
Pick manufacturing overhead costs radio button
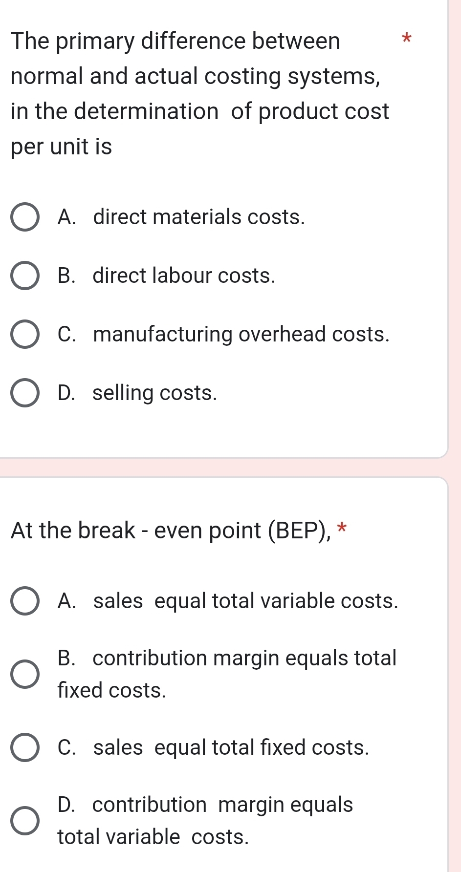click(25, 335)
